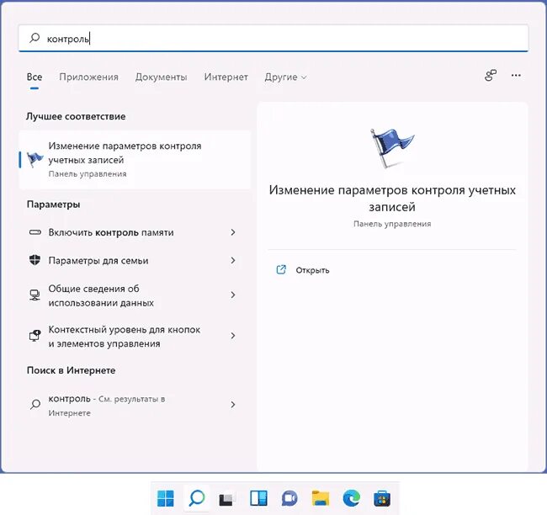Image resolution: width=547 pixels, height=515 pixels.
Task: Select Общие сведения об использовании данных
Action: click(x=135, y=295)
